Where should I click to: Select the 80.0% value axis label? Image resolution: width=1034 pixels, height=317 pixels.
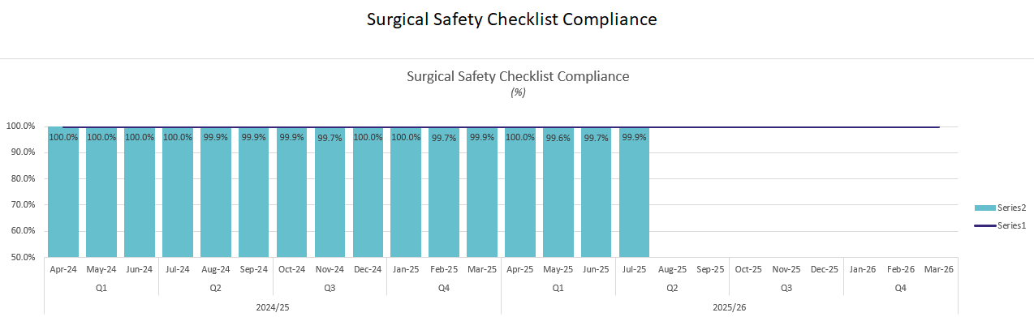tap(20, 178)
